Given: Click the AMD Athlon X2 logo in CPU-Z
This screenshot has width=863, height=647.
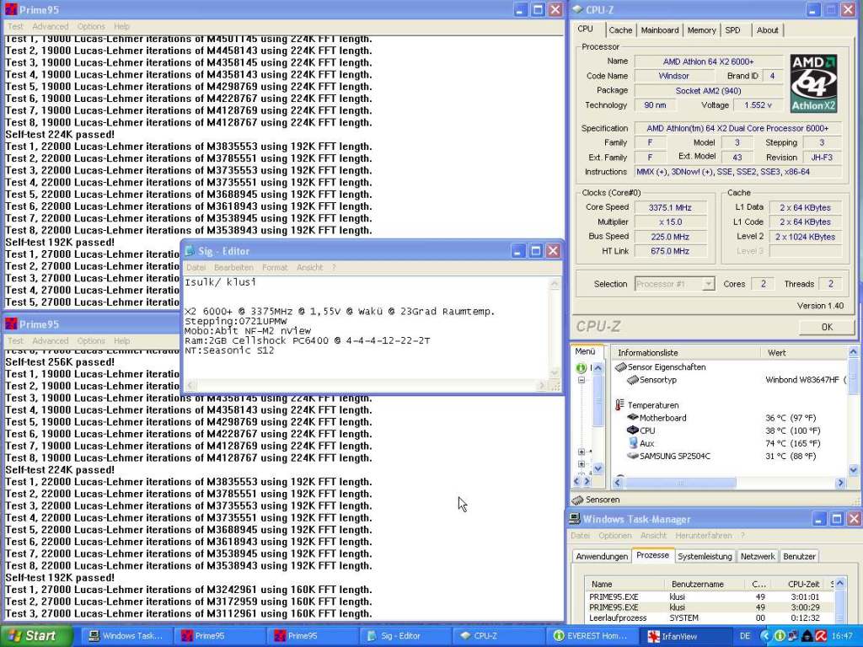Looking at the screenshot, I should [814, 83].
